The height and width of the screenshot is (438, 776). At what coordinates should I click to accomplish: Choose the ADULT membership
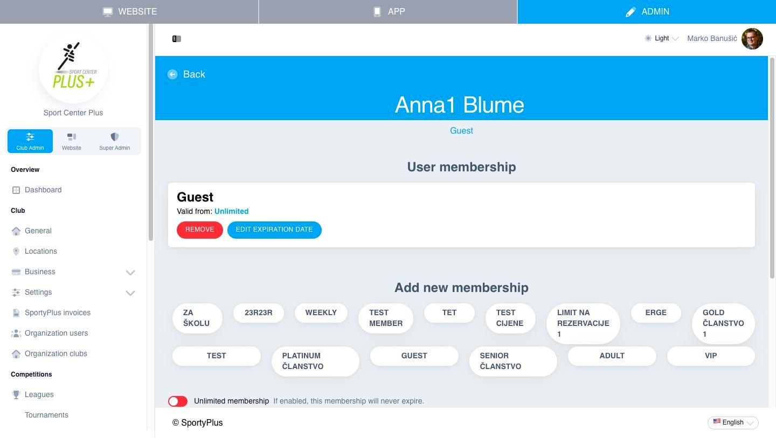click(x=612, y=356)
